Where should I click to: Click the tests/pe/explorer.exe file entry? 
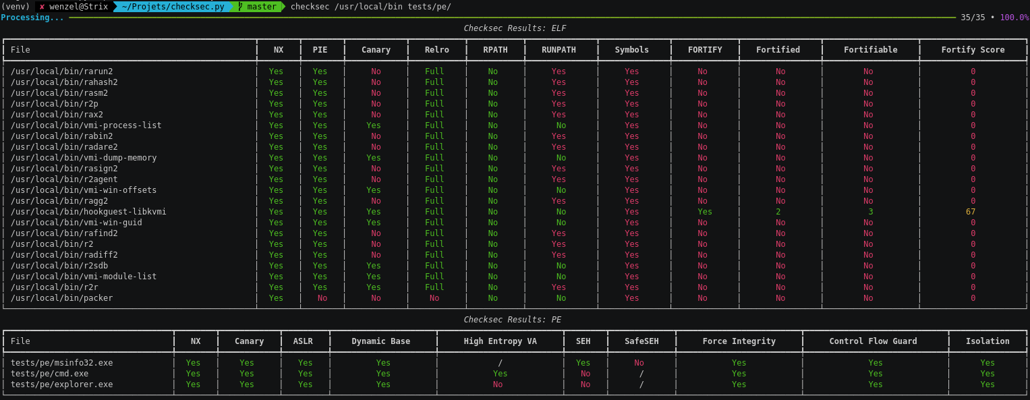click(62, 384)
